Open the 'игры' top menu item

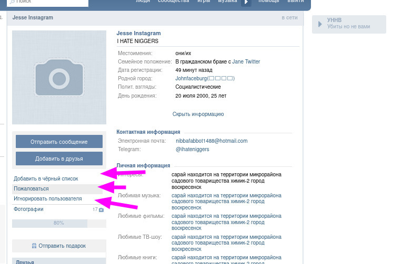(x=204, y=2)
